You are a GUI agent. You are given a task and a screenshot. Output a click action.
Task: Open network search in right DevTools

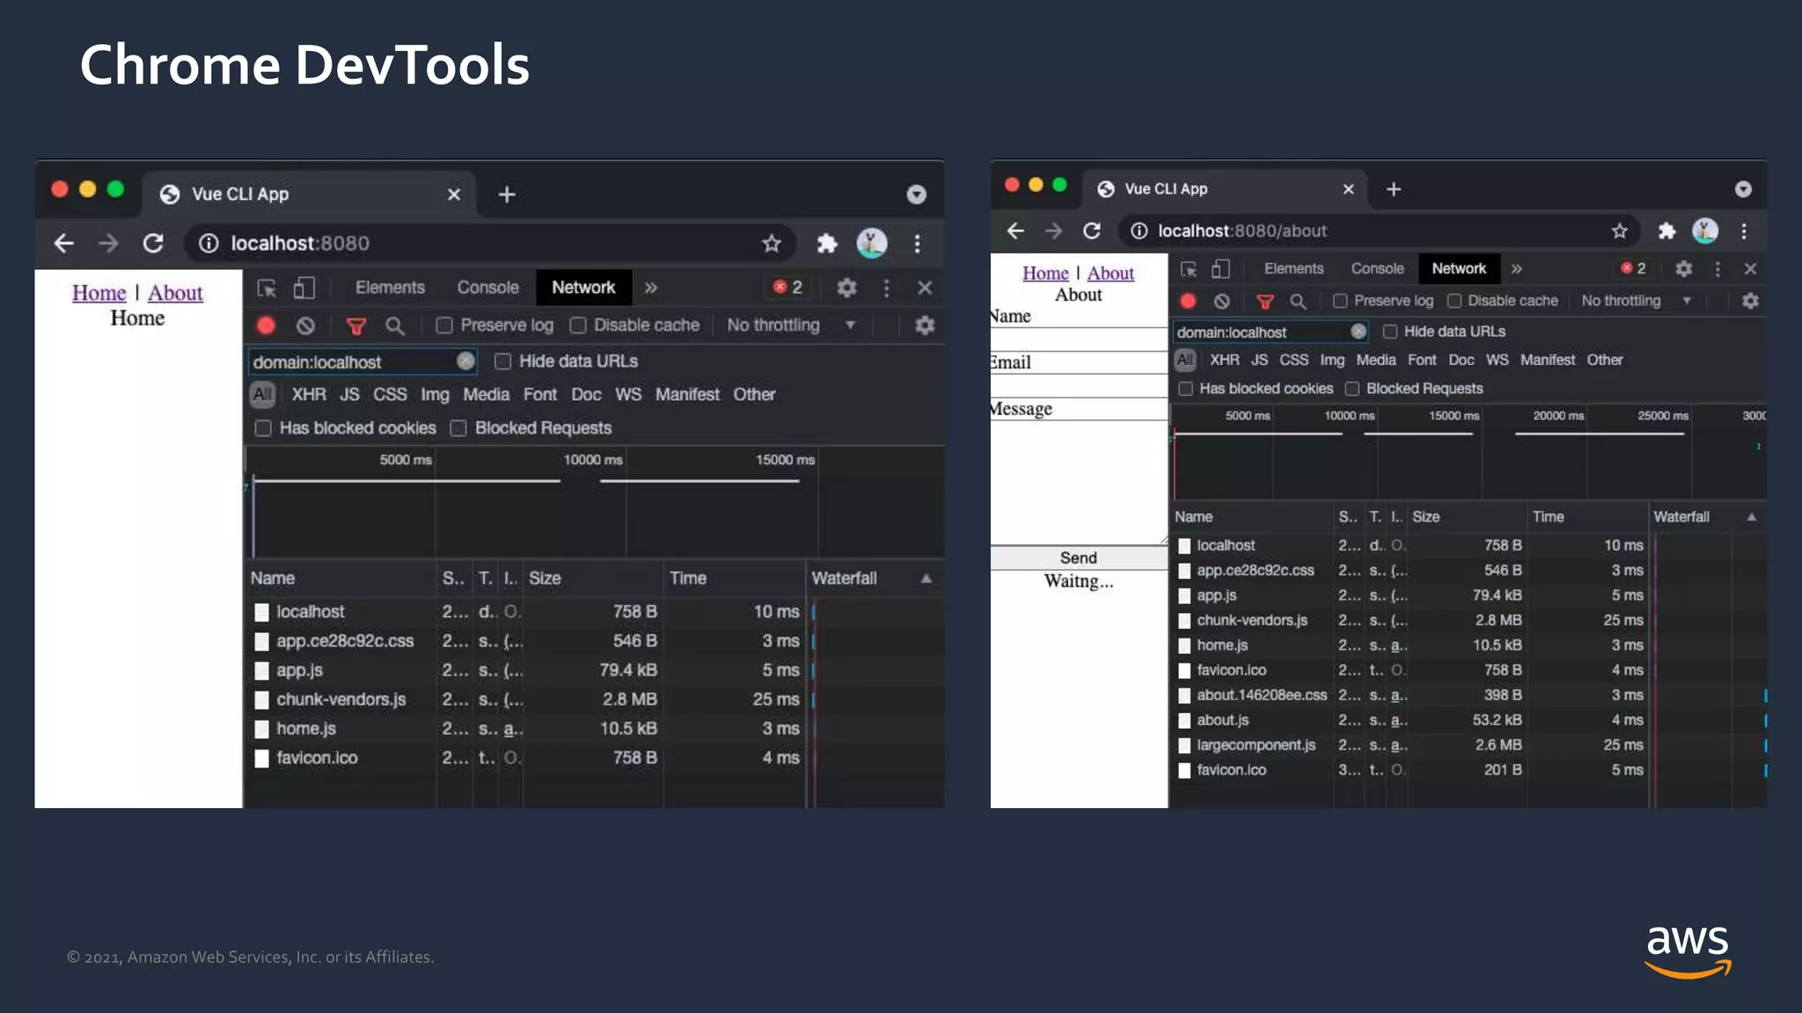[1298, 302]
